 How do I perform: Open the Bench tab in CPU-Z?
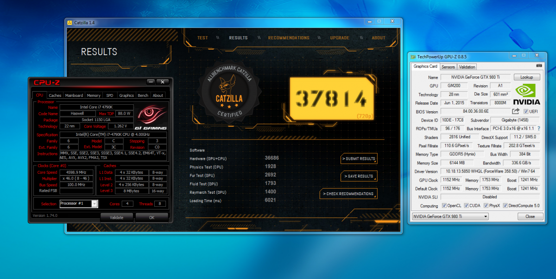click(143, 95)
